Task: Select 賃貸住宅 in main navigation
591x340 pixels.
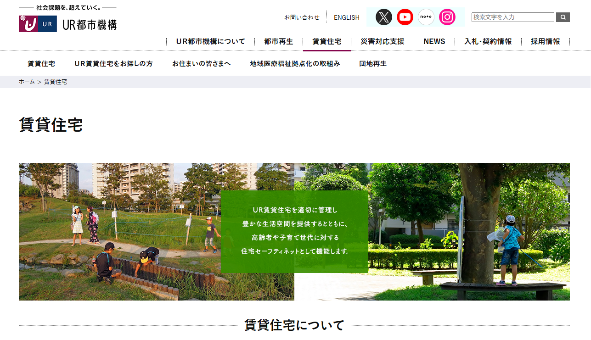Action: coord(326,41)
